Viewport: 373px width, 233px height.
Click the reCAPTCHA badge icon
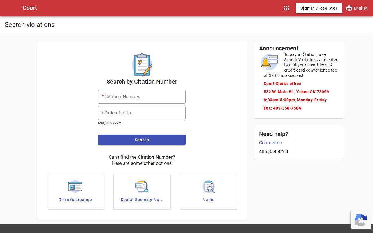(361, 220)
